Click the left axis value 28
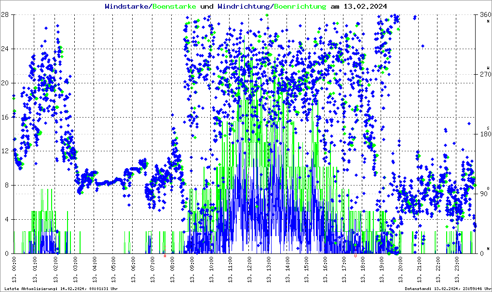The image size is (492, 292). pyautogui.click(x=4, y=15)
